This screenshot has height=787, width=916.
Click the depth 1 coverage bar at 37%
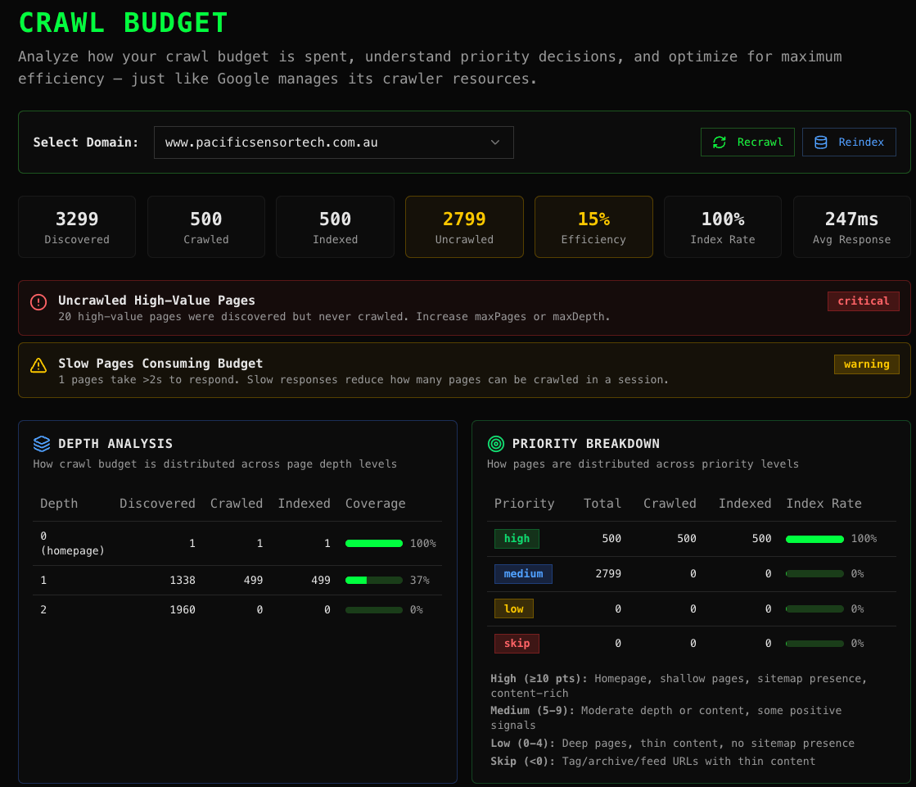(x=374, y=580)
